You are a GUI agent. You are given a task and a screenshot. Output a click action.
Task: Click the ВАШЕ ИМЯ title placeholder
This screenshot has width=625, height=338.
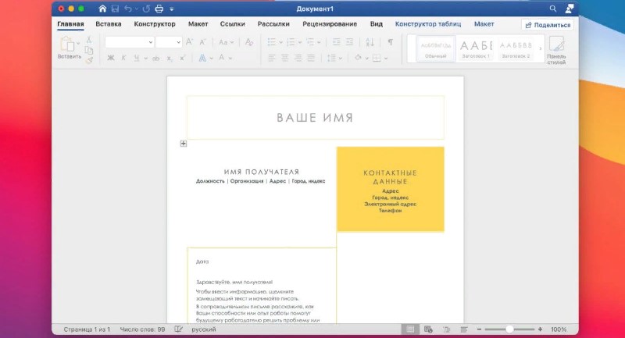pyautogui.click(x=315, y=118)
